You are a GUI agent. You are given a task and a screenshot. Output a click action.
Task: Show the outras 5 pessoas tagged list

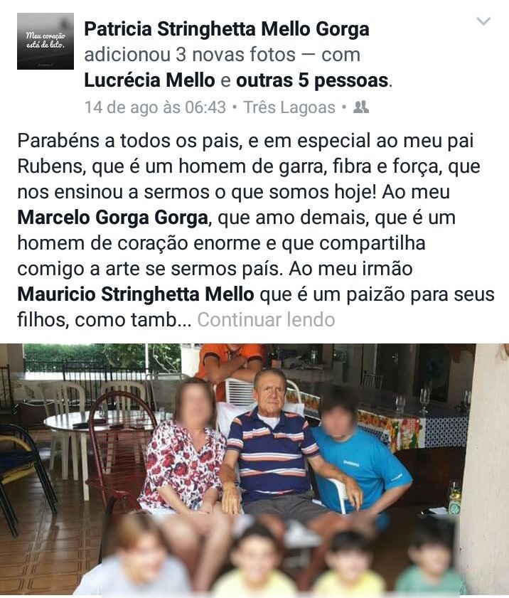tap(312, 80)
